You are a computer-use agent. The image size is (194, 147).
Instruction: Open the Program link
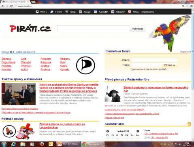pos(46,59)
